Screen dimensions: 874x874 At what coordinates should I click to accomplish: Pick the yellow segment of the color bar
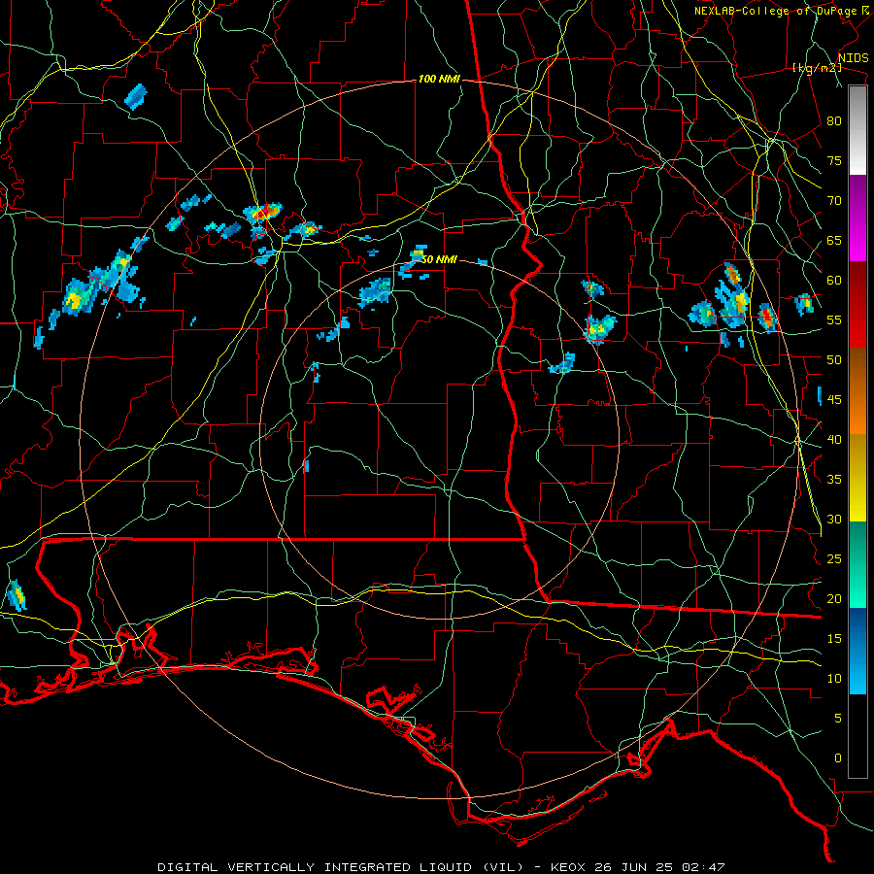(857, 478)
